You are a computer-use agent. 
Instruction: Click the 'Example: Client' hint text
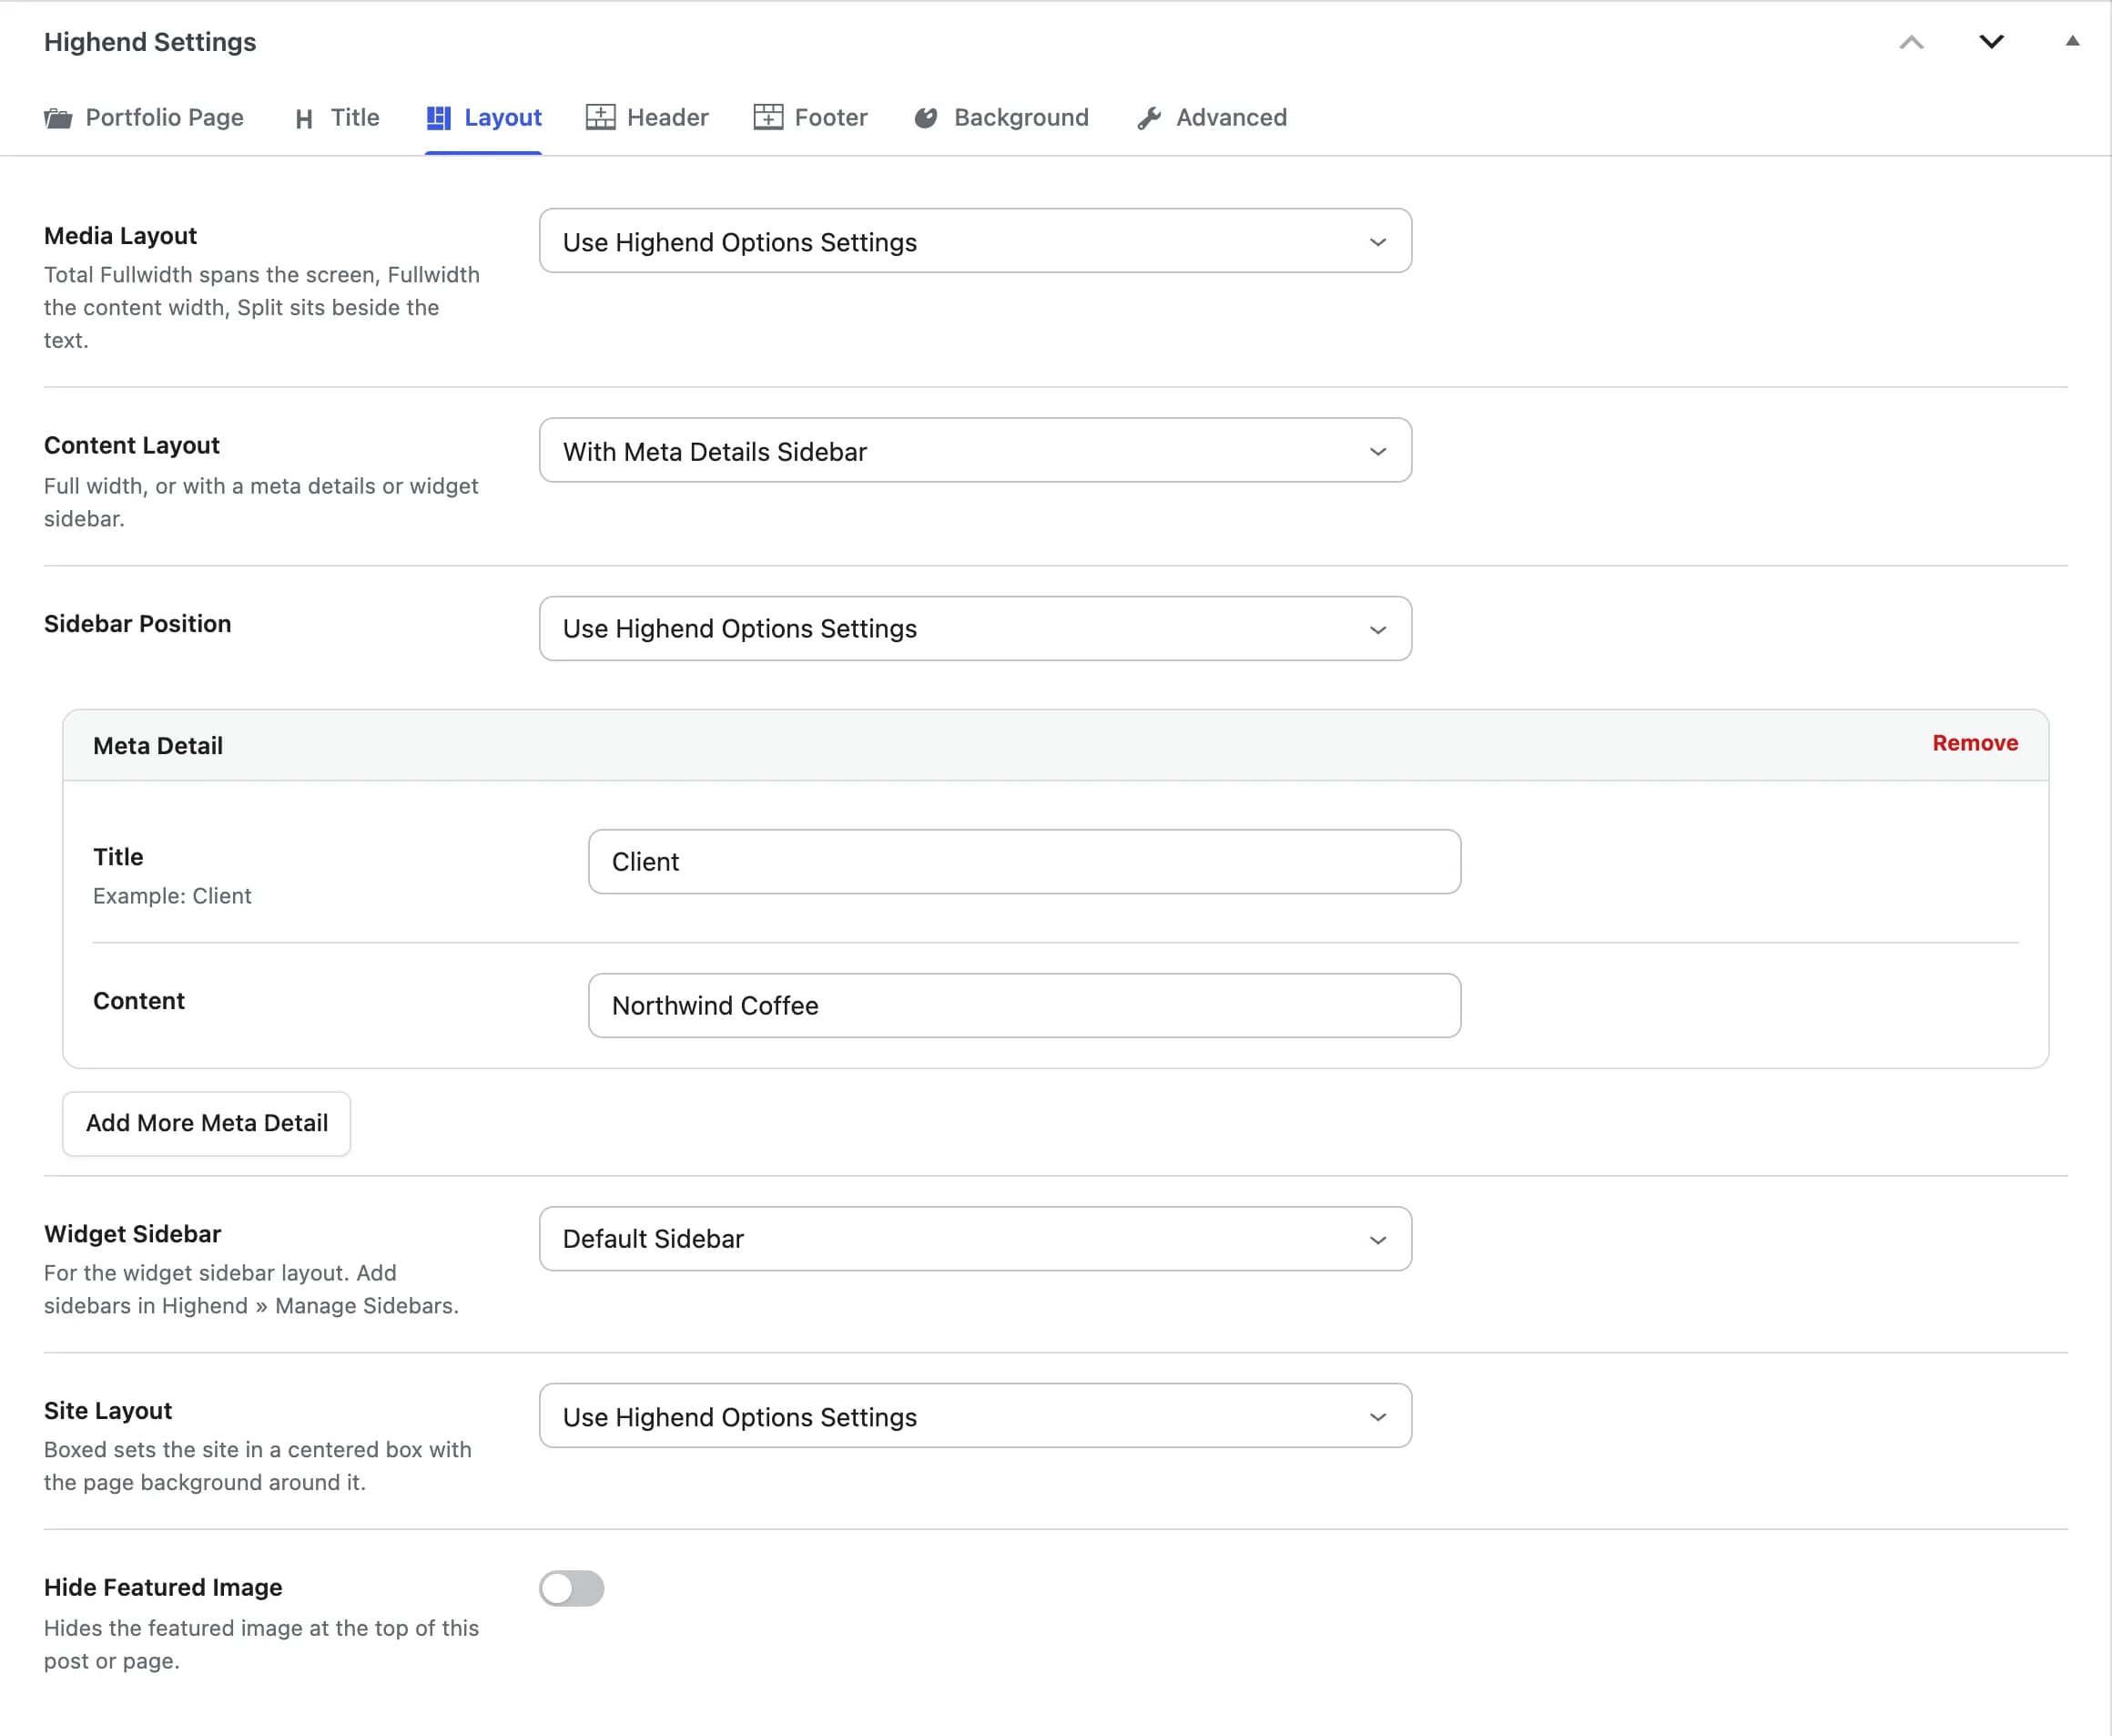tap(172, 896)
